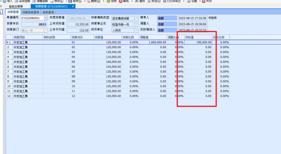Expand the arrow next to 设置
The width and height of the screenshot is (281, 154).
(x=200, y=1)
